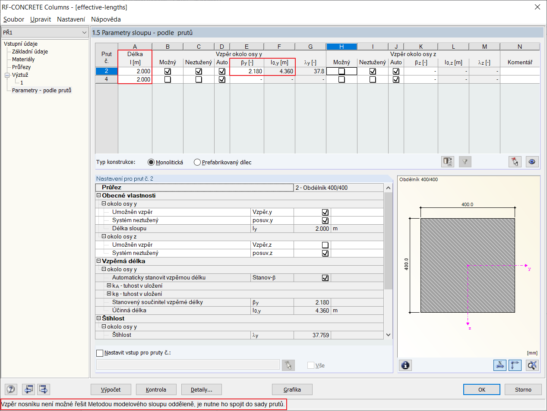Toggle Umožněn vzpěr Vzpěr,y checkbox
The image size is (547, 411).
pyautogui.click(x=325, y=212)
